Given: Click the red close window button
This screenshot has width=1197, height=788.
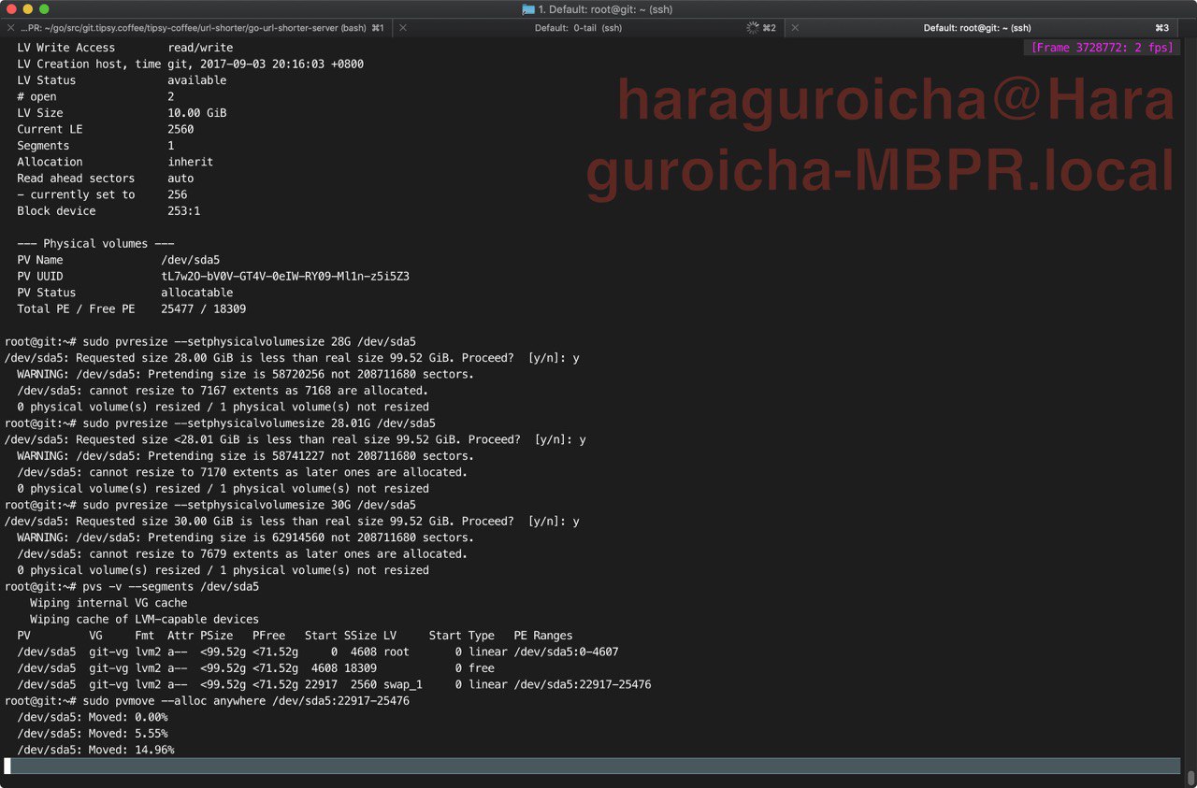Looking at the screenshot, I should pos(11,9).
